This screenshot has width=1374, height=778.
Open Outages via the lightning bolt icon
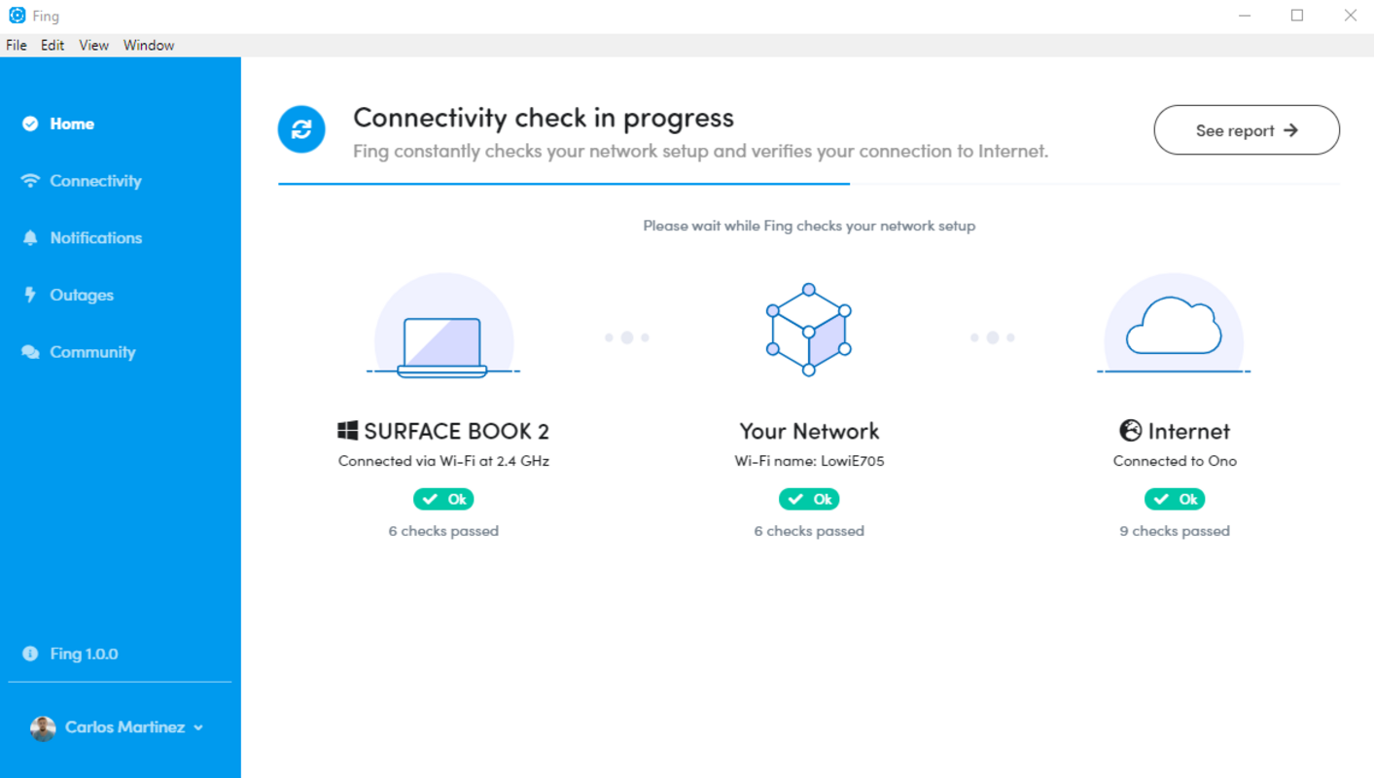coord(30,295)
